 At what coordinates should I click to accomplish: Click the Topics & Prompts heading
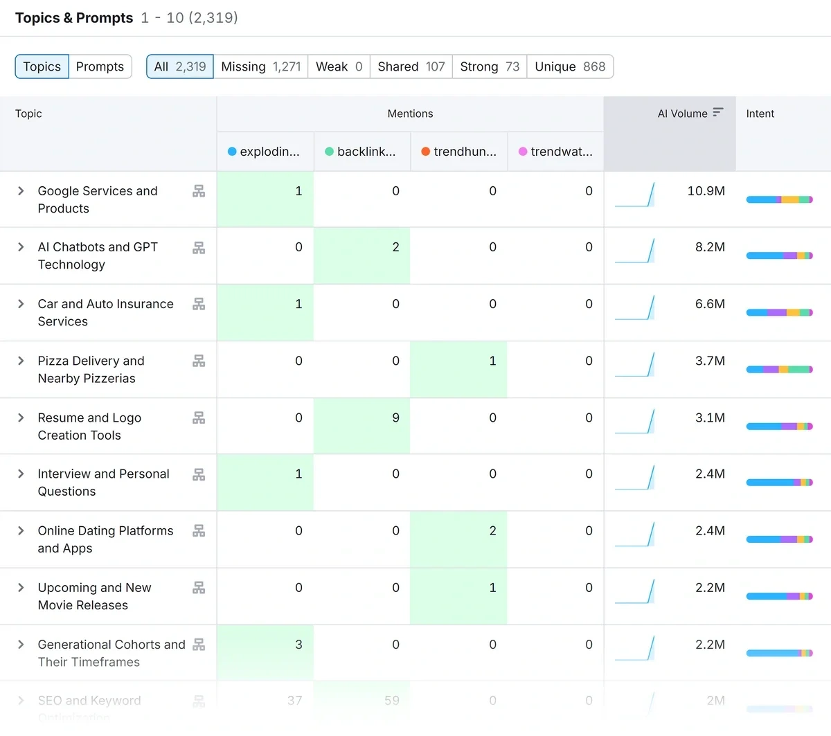click(x=74, y=17)
